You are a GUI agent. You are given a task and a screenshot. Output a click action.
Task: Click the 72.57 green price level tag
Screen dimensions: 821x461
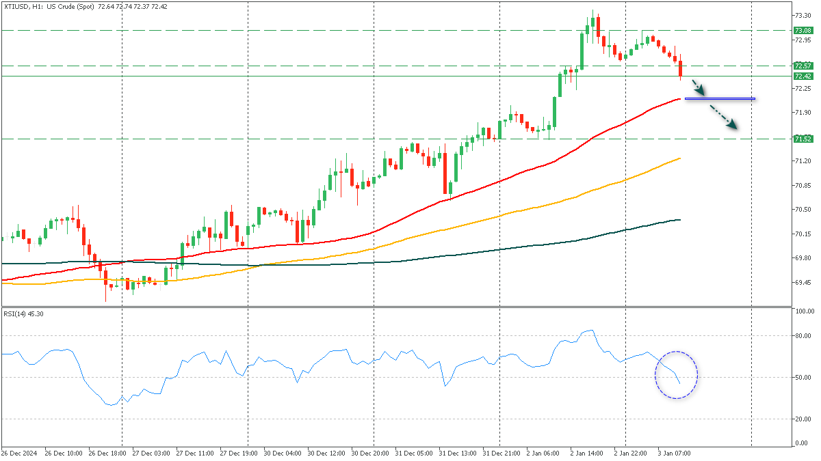[x=803, y=66]
